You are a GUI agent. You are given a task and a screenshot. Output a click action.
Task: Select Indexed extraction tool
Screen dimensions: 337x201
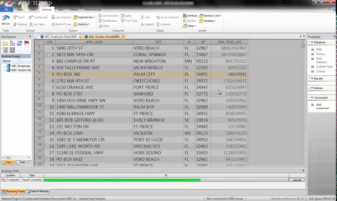[20, 24]
